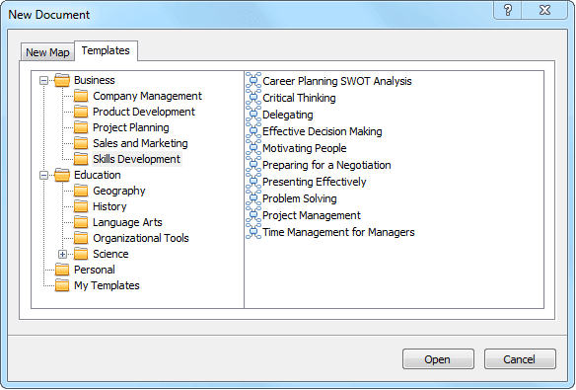Select the My Templates label
Screen dimensions: 576x390
107,285
